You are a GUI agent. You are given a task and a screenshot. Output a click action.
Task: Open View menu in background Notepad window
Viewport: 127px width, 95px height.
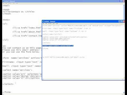tap(14, 3)
